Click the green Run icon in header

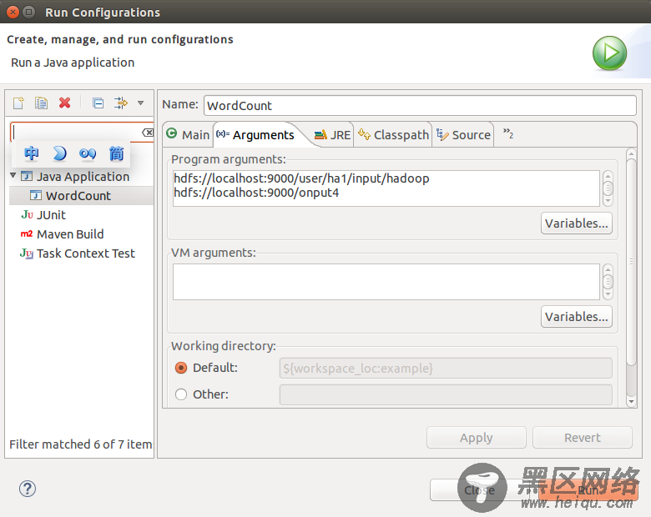coord(609,53)
